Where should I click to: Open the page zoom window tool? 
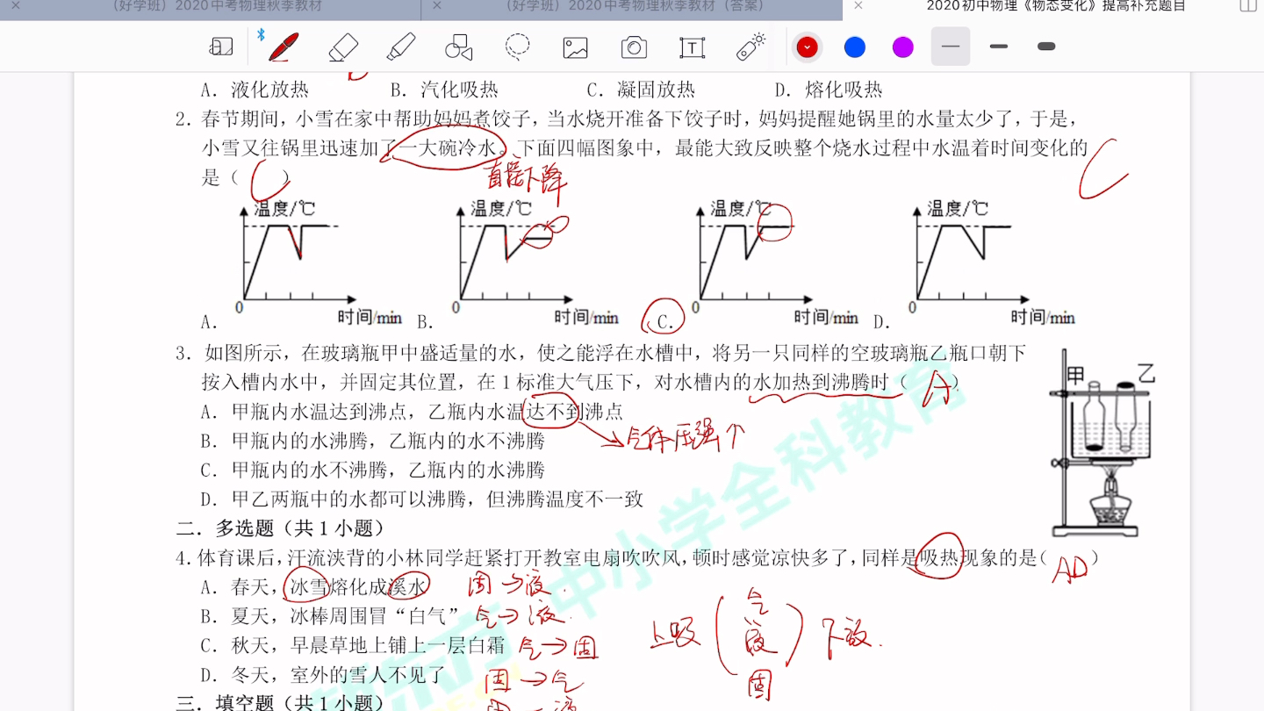tap(221, 47)
